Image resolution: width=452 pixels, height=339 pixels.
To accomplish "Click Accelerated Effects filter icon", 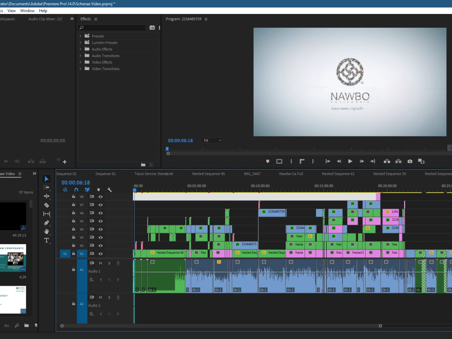I will 152,28.
